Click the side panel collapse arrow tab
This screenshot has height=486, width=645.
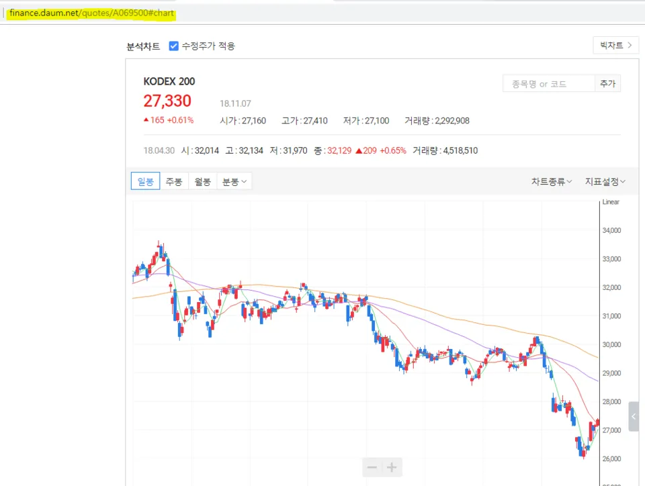point(634,417)
